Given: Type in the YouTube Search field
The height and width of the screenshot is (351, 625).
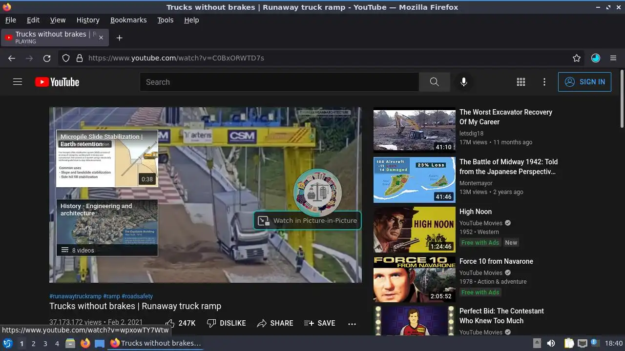Looking at the screenshot, I should tap(279, 82).
